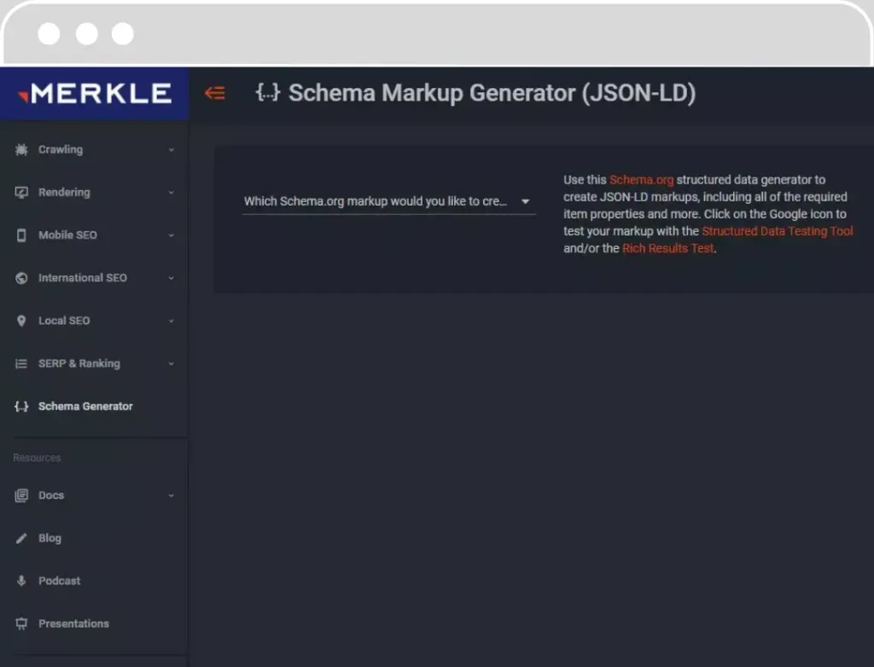The width and height of the screenshot is (874, 667).
Task: Open the Docs resources item
Action: coord(94,496)
